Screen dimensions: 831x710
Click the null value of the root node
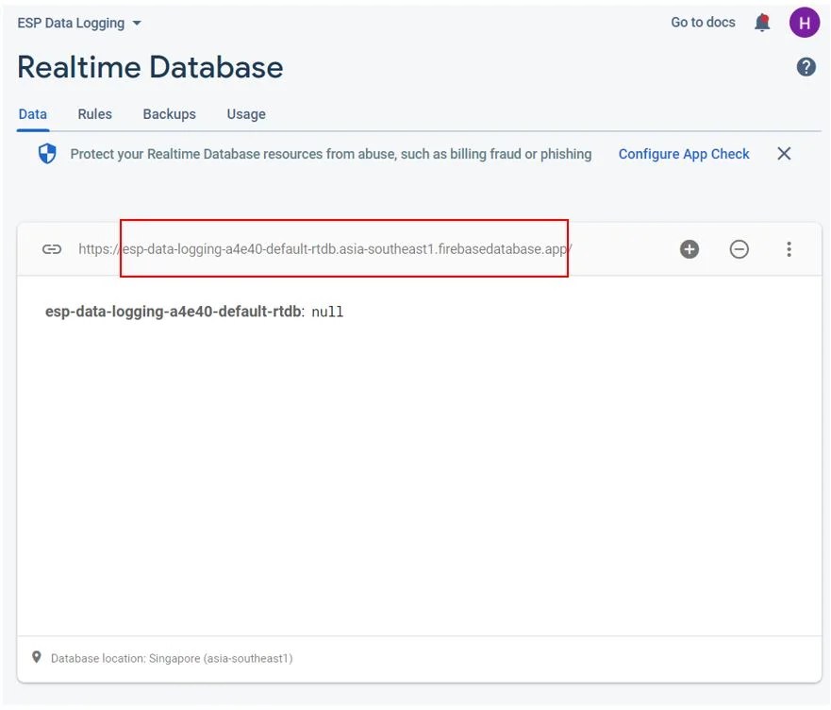[x=327, y=311]
